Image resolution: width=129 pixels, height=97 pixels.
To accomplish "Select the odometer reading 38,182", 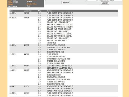I will (x=26, y=70).
